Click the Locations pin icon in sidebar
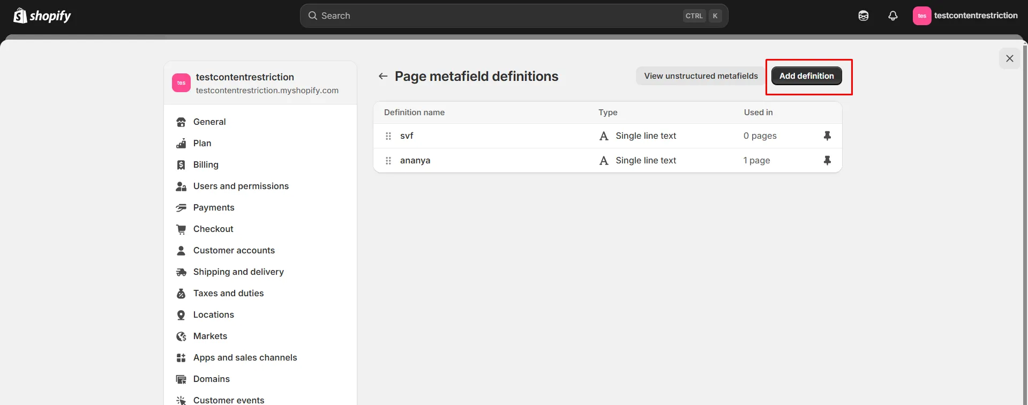This screenshot has height=405, width=1028. 181,314
